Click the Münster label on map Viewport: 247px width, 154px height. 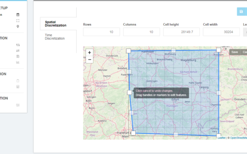103,70
